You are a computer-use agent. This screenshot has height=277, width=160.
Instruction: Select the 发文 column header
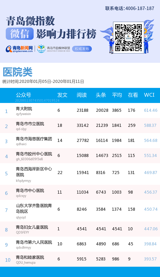[62, 95]
